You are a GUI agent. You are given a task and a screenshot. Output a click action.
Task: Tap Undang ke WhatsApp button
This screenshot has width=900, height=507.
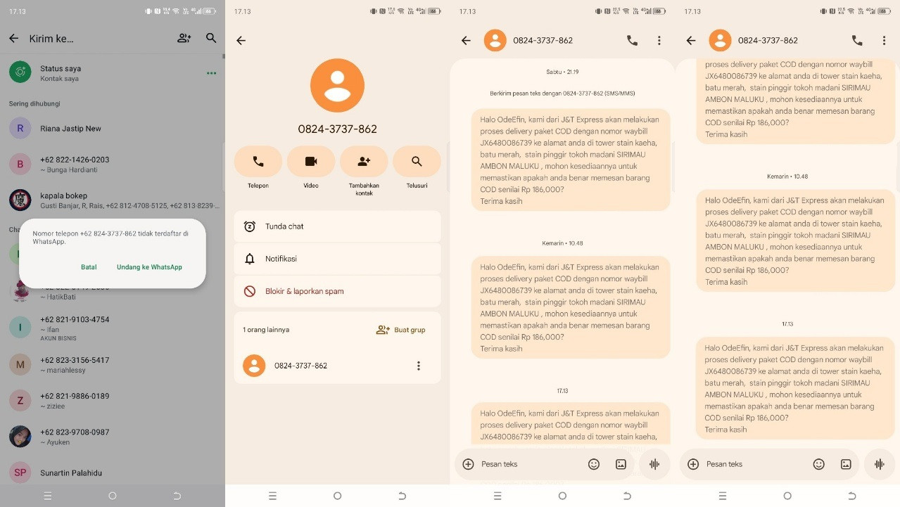[x=149, y=267]
